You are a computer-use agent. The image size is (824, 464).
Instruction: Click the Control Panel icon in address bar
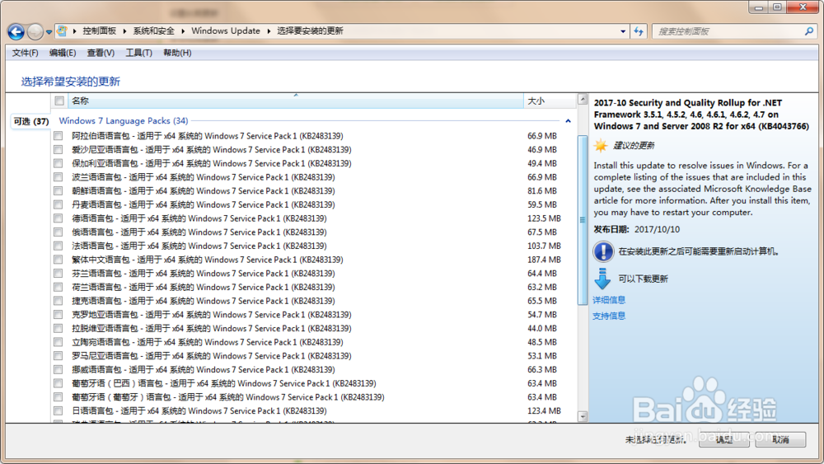62,31
